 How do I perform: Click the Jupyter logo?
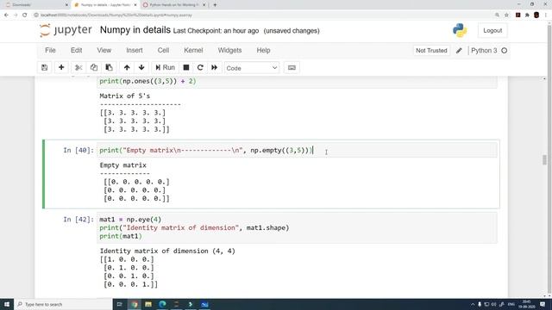(66, 30)
